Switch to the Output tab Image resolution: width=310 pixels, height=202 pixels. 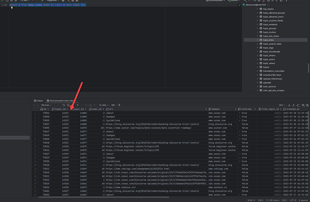(38, 101)
